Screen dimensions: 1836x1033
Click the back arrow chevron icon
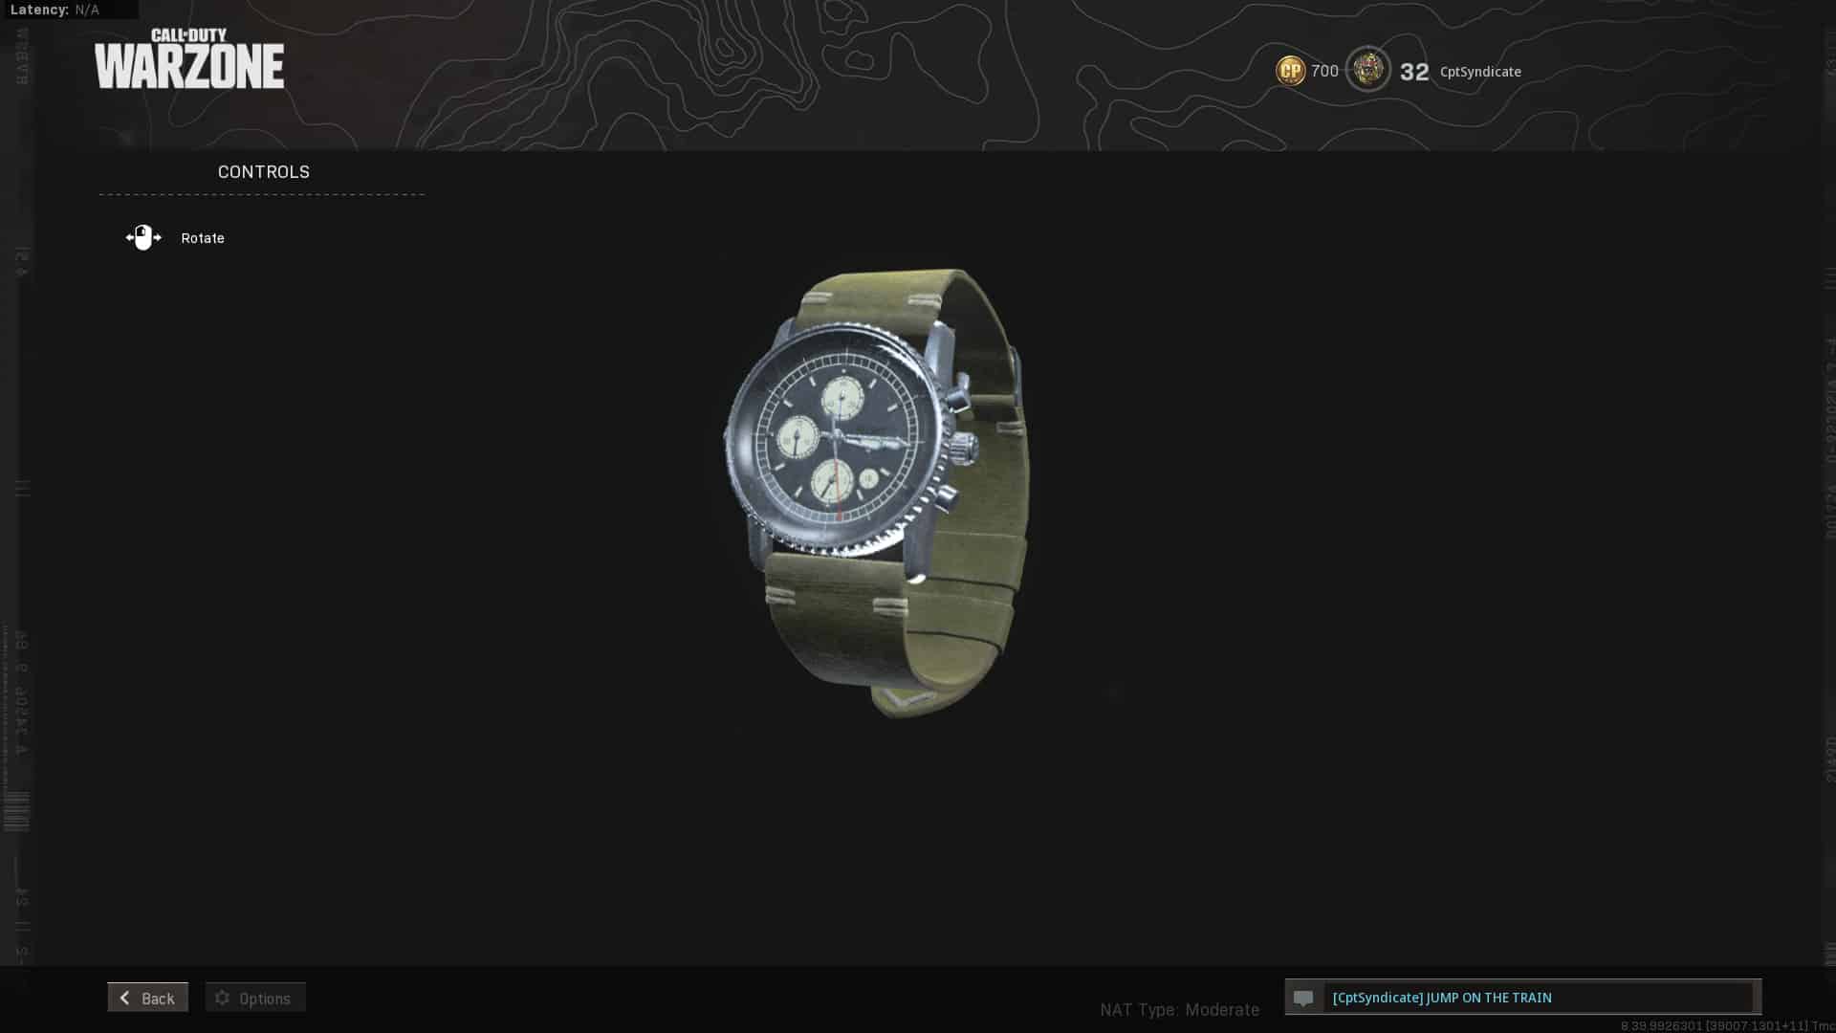tap(124, 998)
